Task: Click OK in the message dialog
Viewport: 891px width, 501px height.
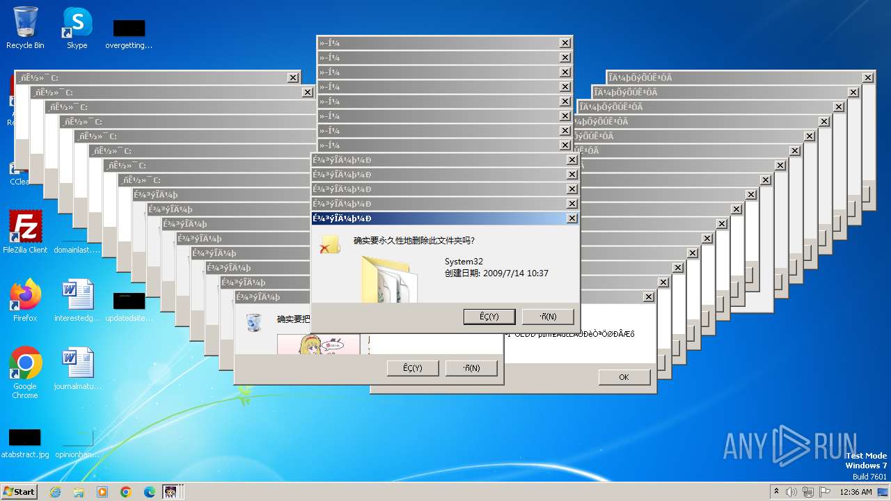Action: coord(624,377)
